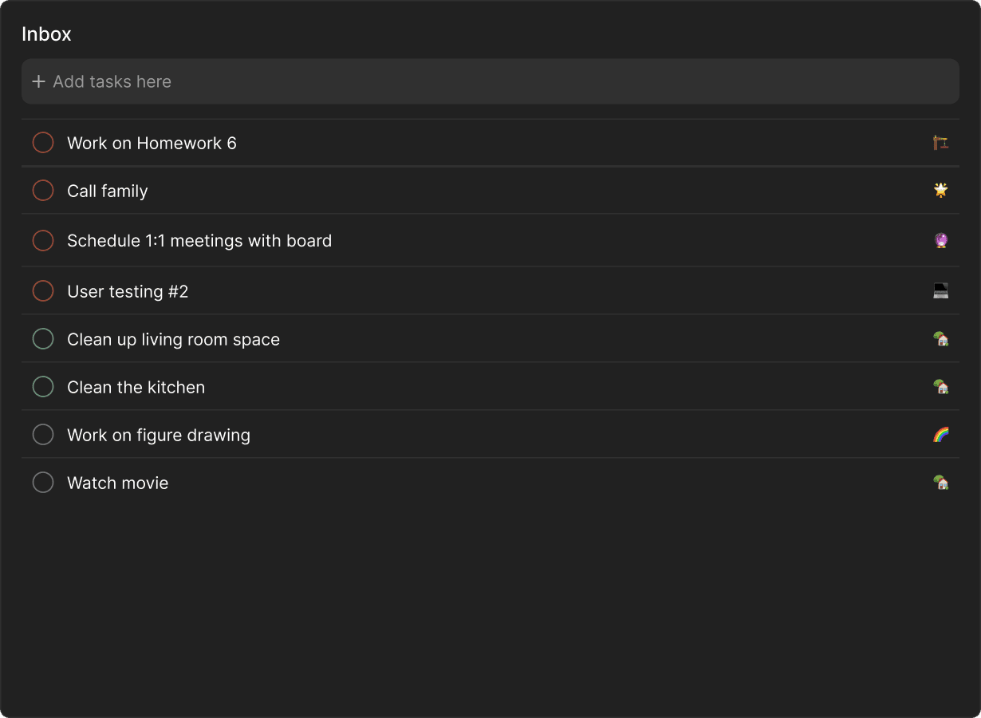The height and width of the screenshot is (718, 981).
Task: Check off the Call family task
Action: pos(43,191)
